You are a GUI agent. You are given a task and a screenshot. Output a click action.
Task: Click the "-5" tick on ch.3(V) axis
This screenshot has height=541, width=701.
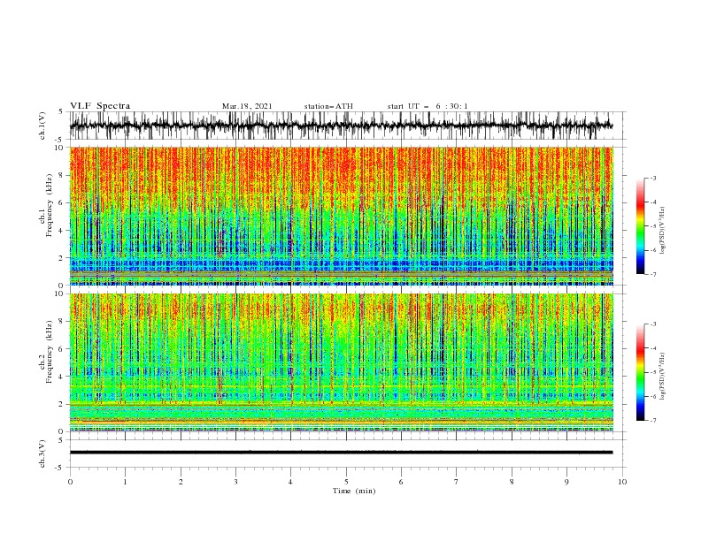pyautogui.click(x=60, y=468)
